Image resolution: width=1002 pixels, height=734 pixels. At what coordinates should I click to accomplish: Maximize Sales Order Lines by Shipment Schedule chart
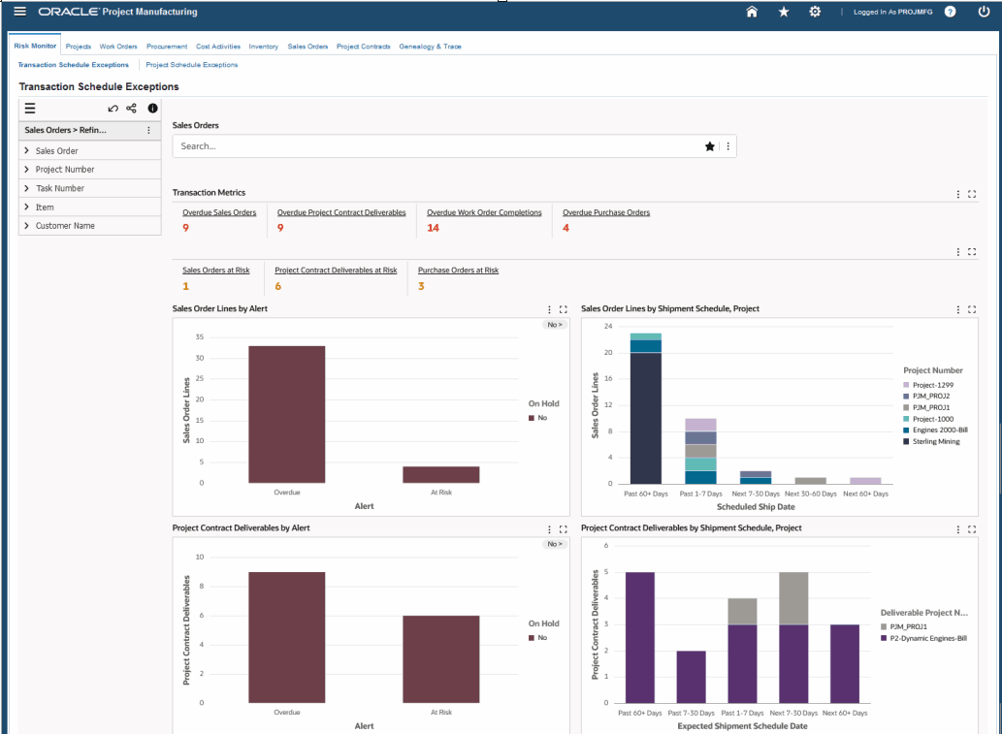click(972, 309)
